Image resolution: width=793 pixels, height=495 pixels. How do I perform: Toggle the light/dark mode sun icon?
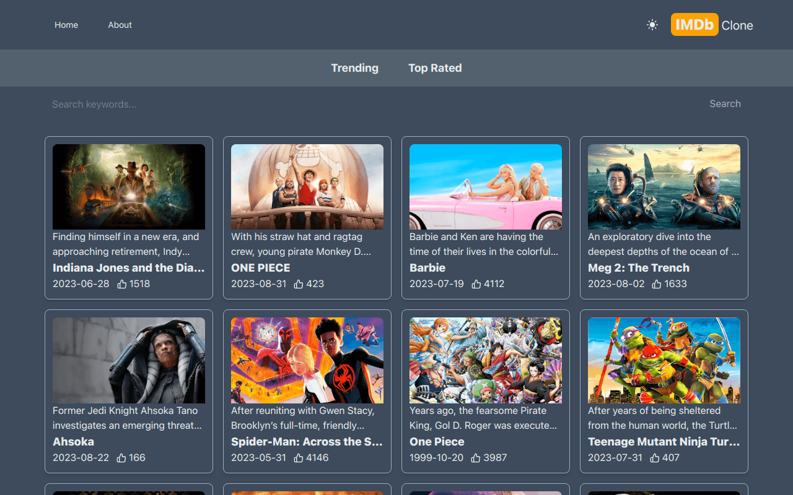[x=652, y=25]
